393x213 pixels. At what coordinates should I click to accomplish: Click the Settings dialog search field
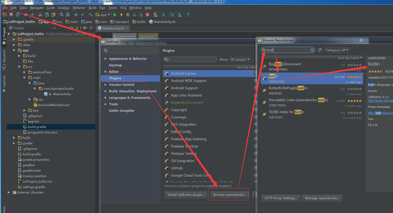point(130,50)
